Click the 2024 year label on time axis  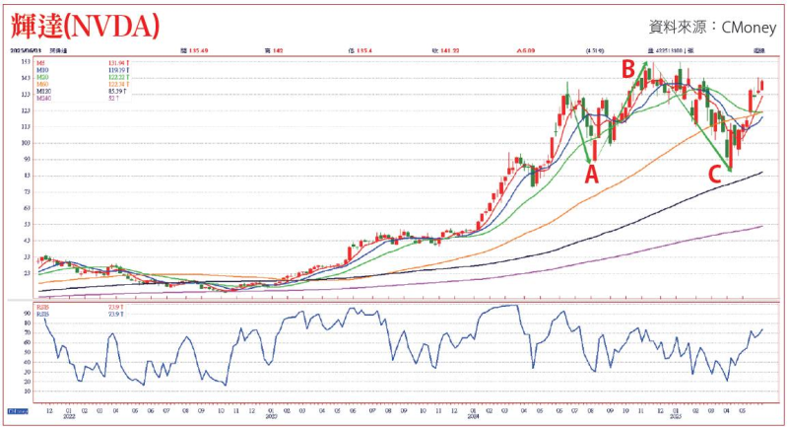point(473,417)
